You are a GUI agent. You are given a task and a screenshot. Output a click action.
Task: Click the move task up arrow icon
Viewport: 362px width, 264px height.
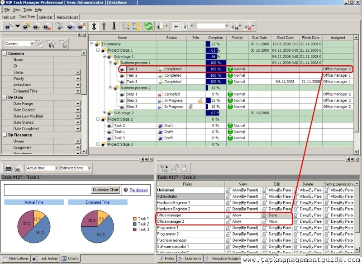104,26
